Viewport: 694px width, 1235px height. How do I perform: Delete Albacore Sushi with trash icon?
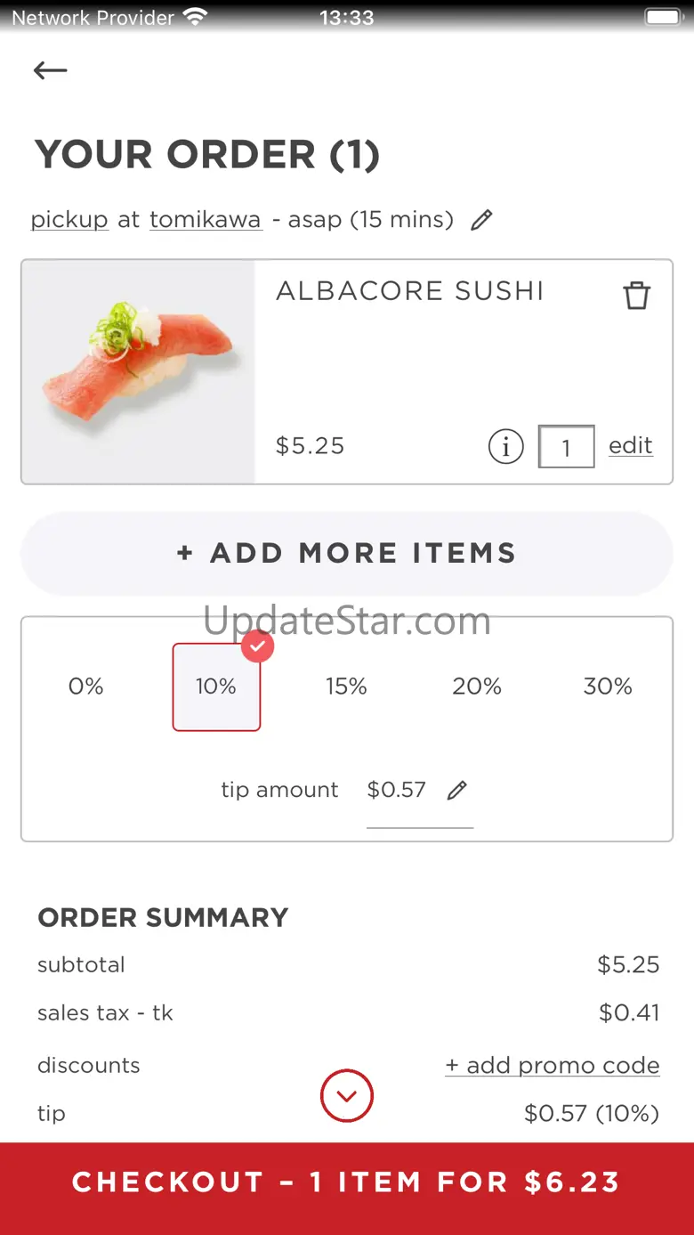point(636,295)
